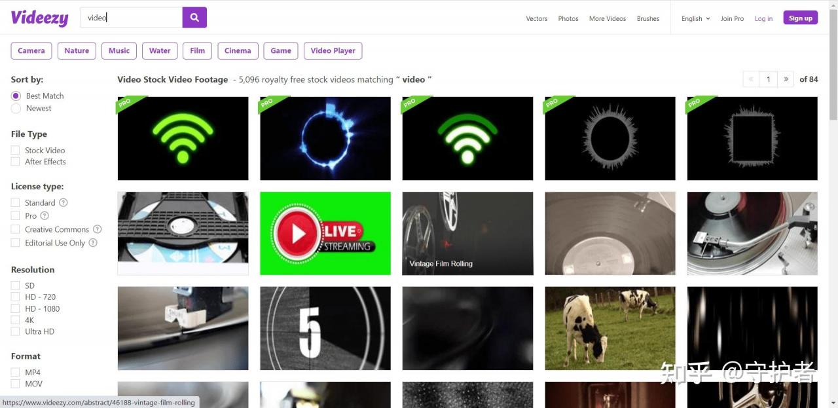Check the 4K resolution checkbox
The height and width of the screenshot is (408, 838).
[15, 320]
